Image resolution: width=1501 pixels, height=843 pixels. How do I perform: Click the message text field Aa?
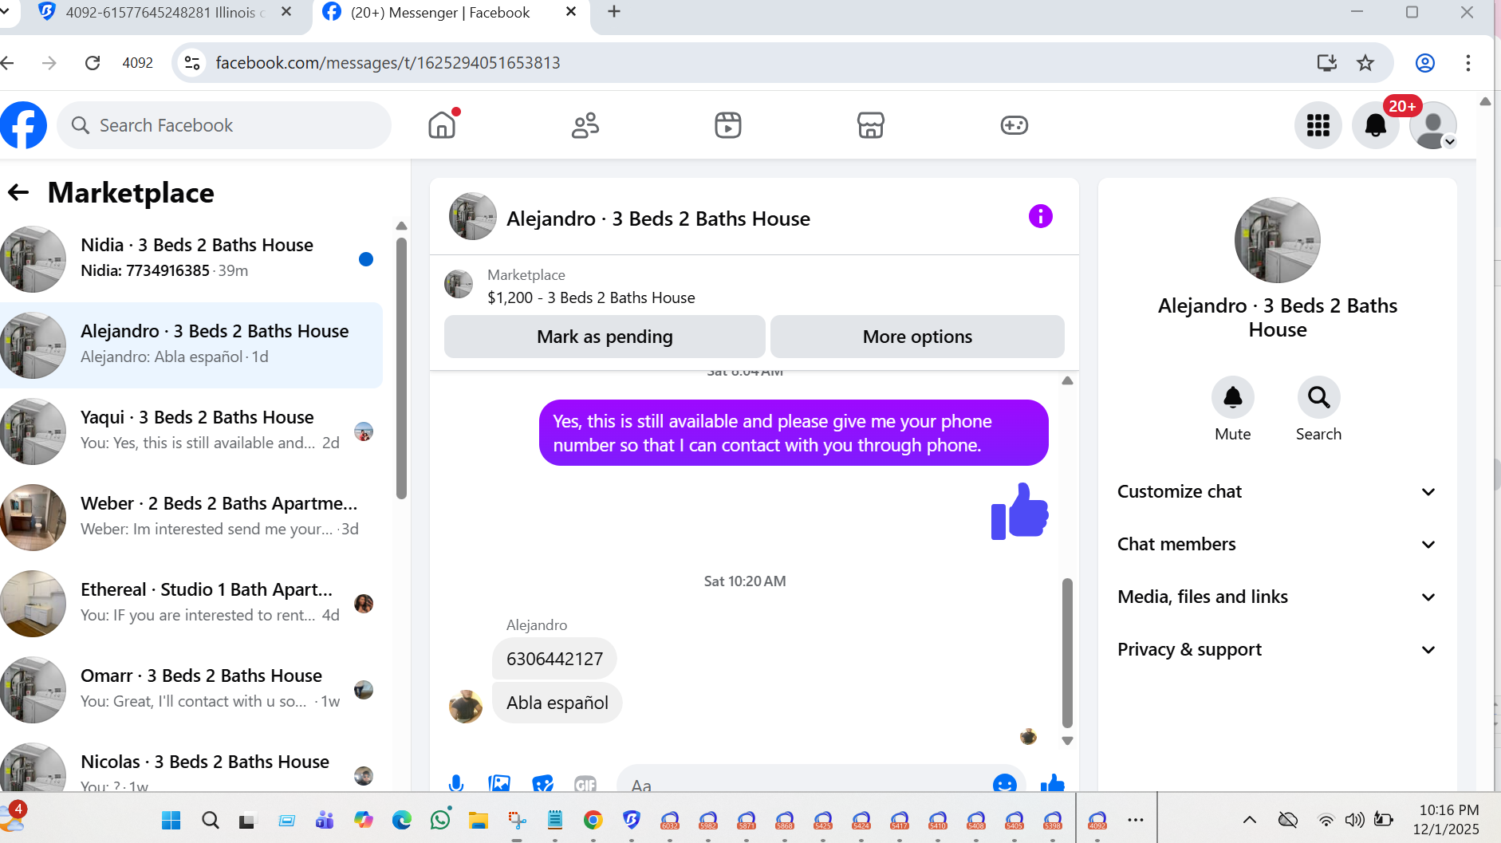(806, 783)
